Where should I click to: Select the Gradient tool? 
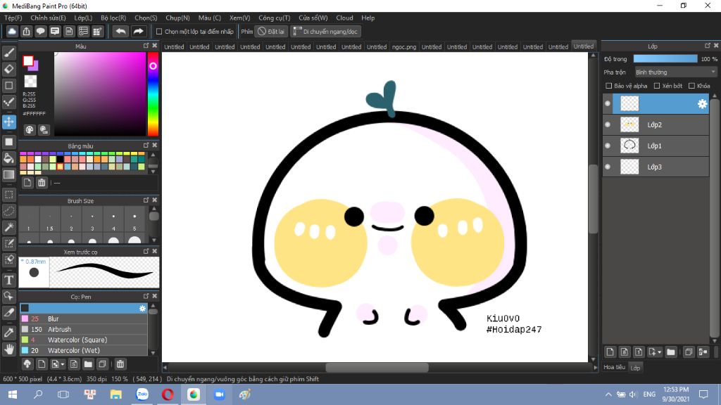[x=8, y=175]
